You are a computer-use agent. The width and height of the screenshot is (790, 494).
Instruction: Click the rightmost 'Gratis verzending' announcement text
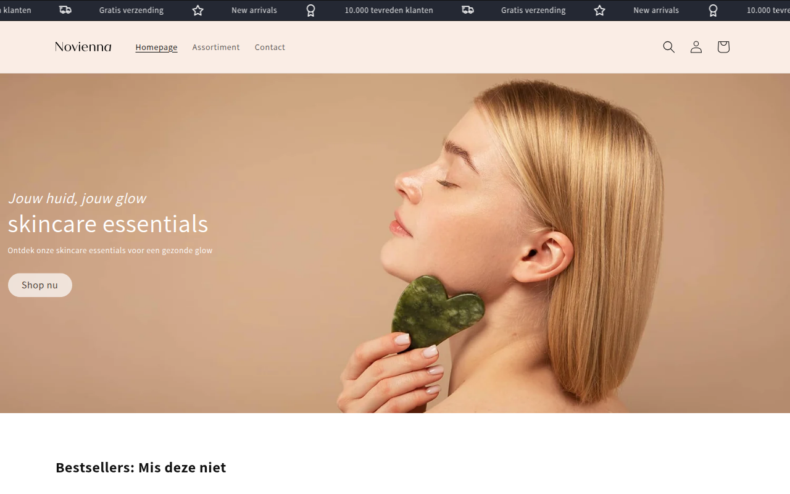click(533, 10)
